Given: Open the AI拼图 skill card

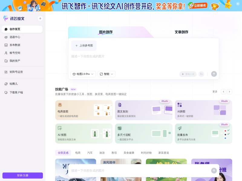Looking at the screenshot, I should (x=203, y=110).
